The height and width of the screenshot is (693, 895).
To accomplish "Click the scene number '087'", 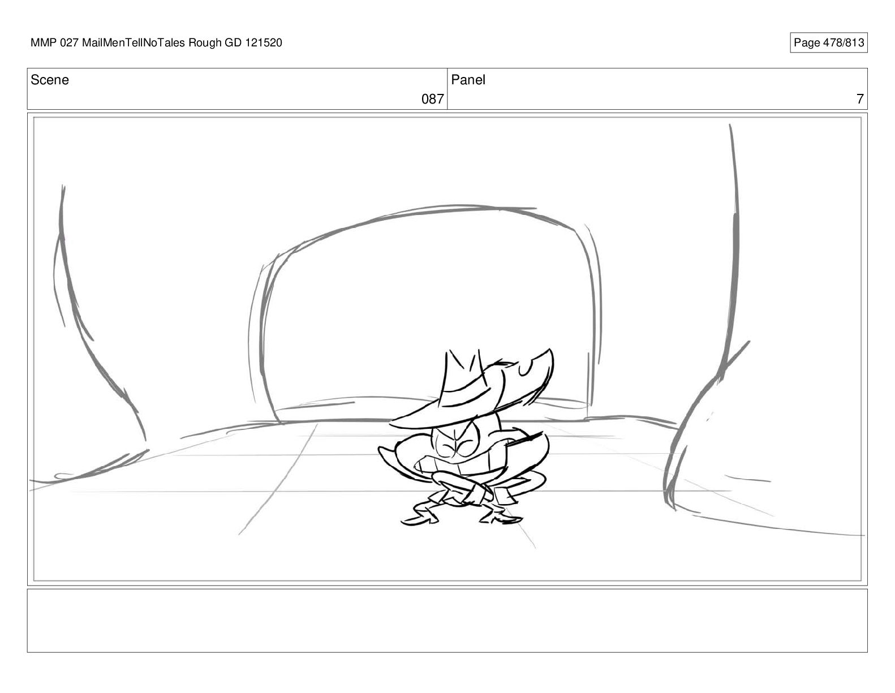I will click(x=433, y=100).
